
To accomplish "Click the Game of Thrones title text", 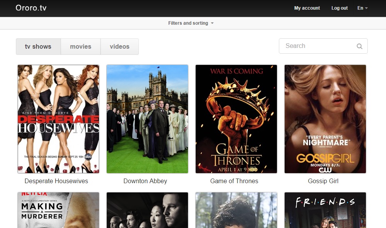I will [x=234, y=181].
